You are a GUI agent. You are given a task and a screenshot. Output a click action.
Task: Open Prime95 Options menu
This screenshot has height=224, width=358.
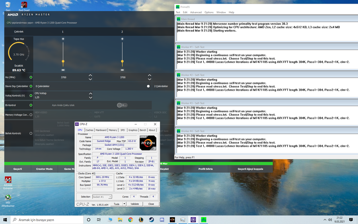tap(209, 12)
